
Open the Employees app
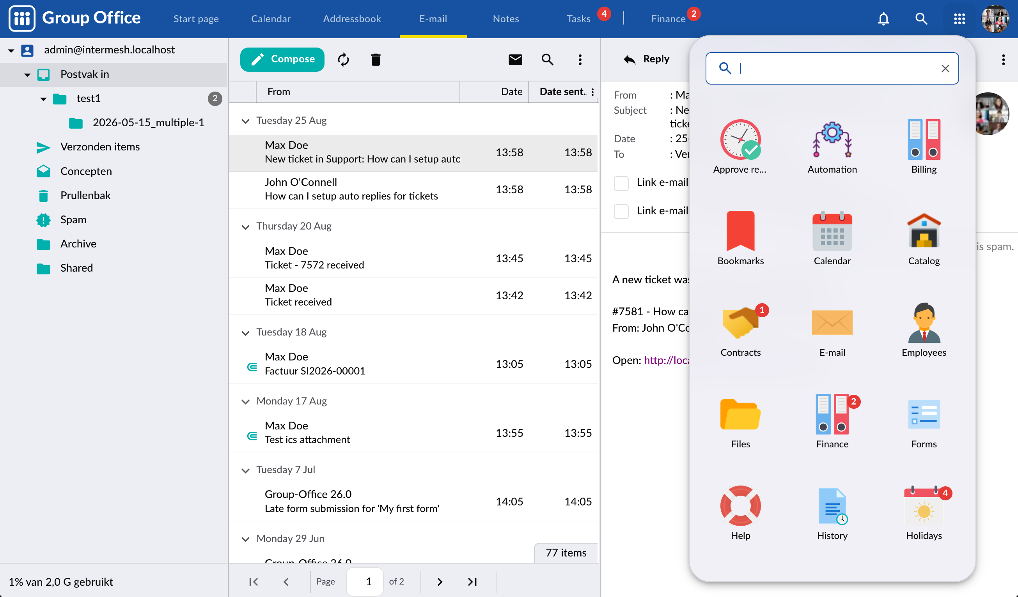coord(924,330)
